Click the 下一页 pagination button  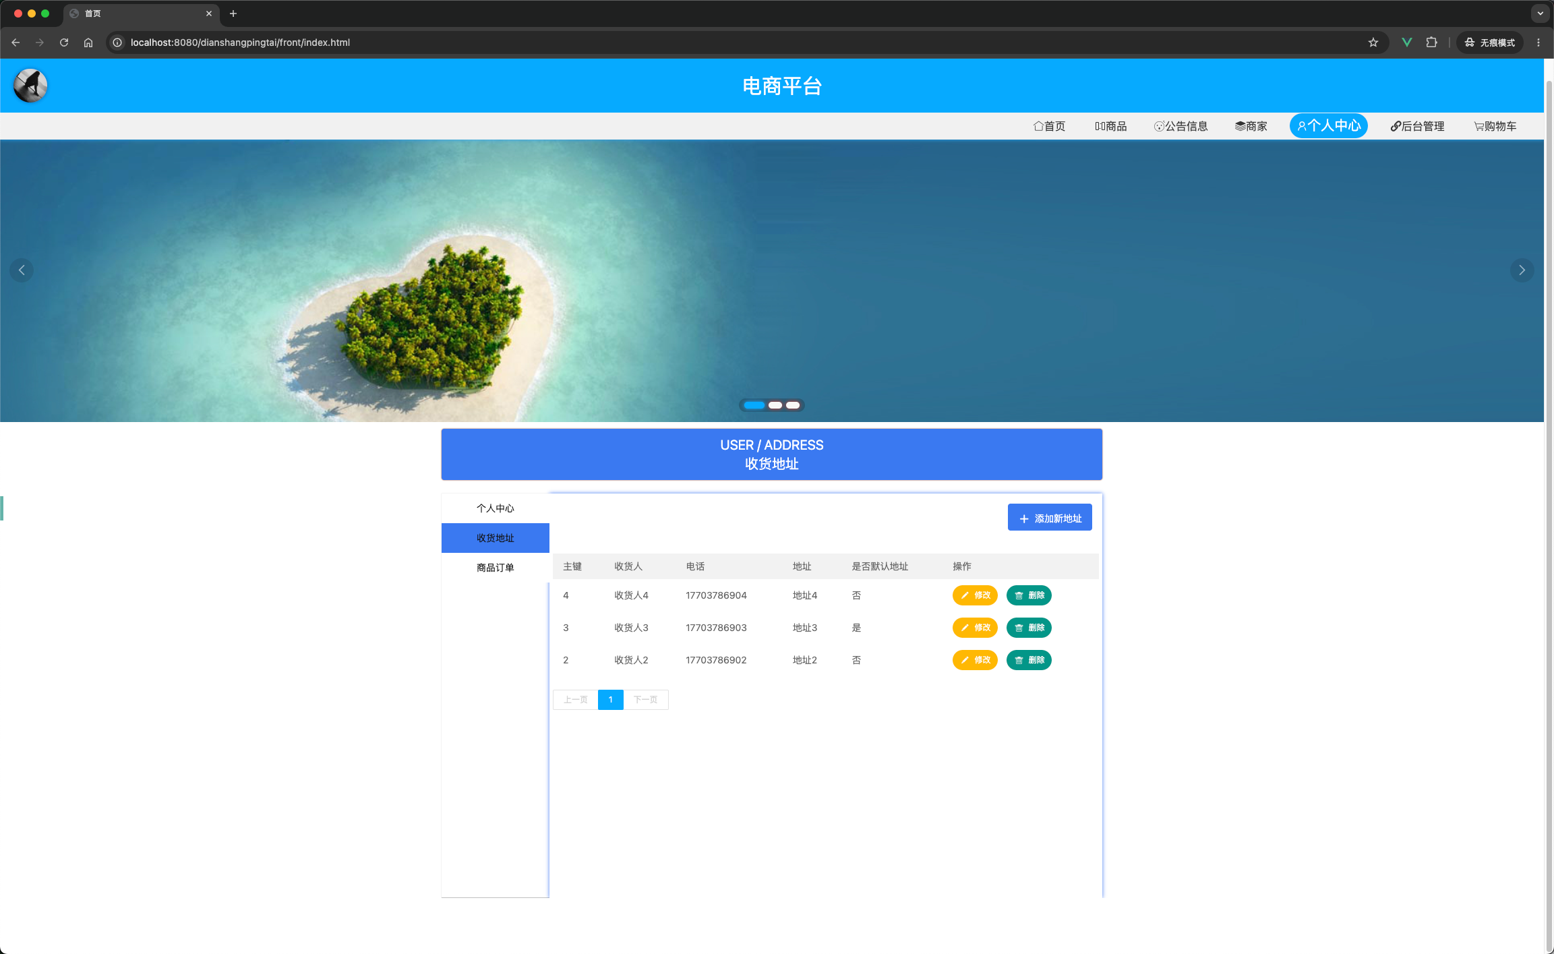[x=646, y=700]
